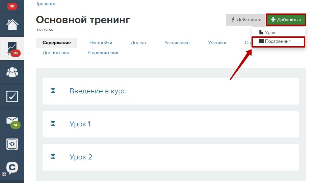Switch to the Ученики tab
The height and width of the screenshot is (183, 315).
tap(217, 43)
